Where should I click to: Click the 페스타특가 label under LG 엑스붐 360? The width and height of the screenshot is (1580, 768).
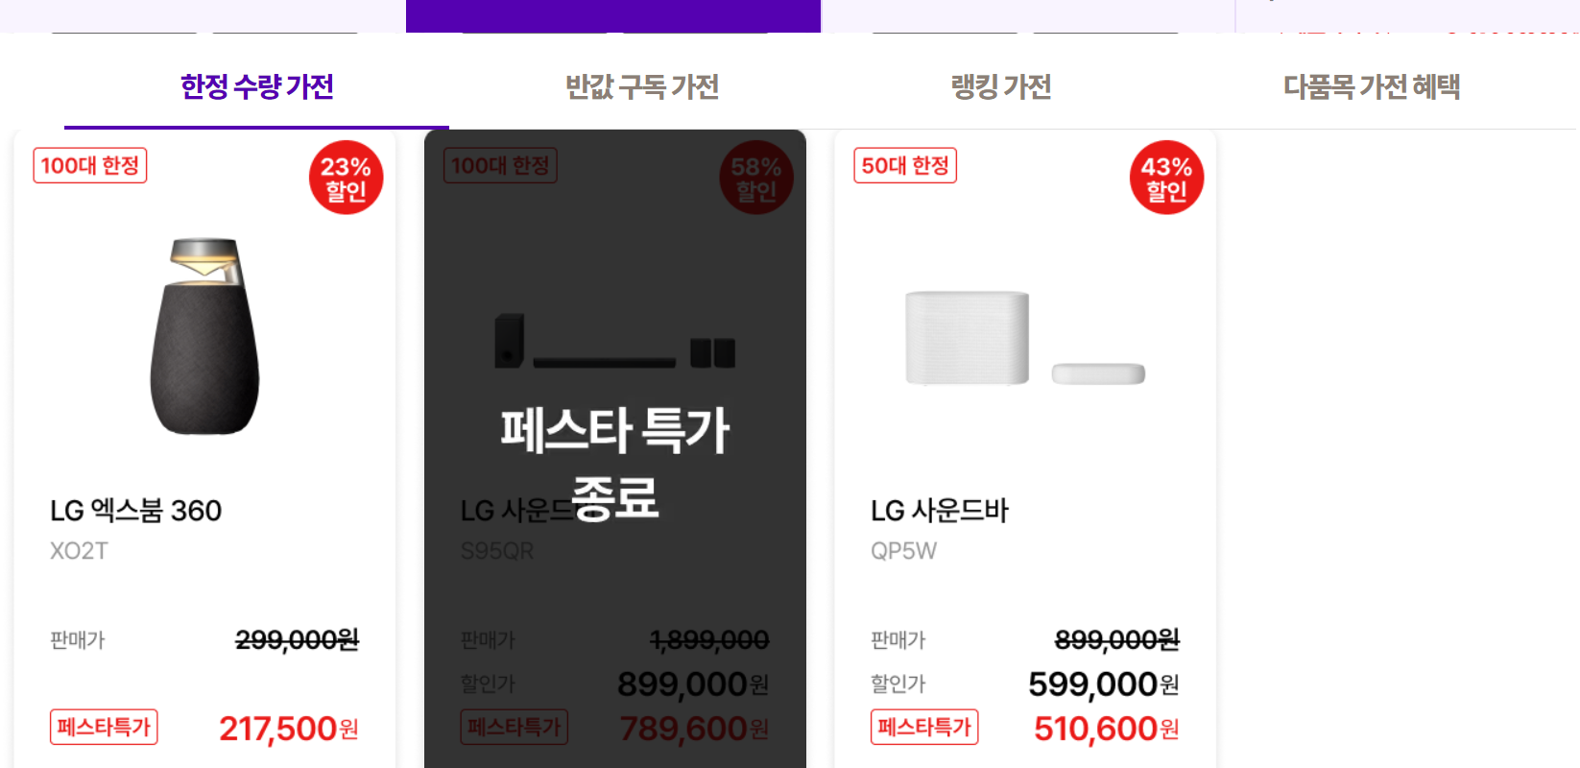pos(104,727)
